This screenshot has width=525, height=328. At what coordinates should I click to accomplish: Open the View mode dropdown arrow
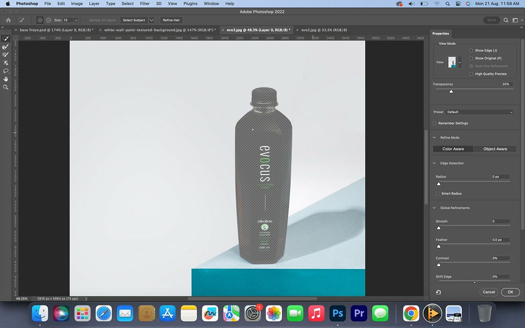coord(460,63)
